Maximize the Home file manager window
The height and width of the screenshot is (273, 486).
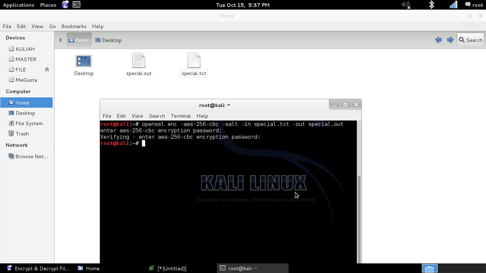469,16
